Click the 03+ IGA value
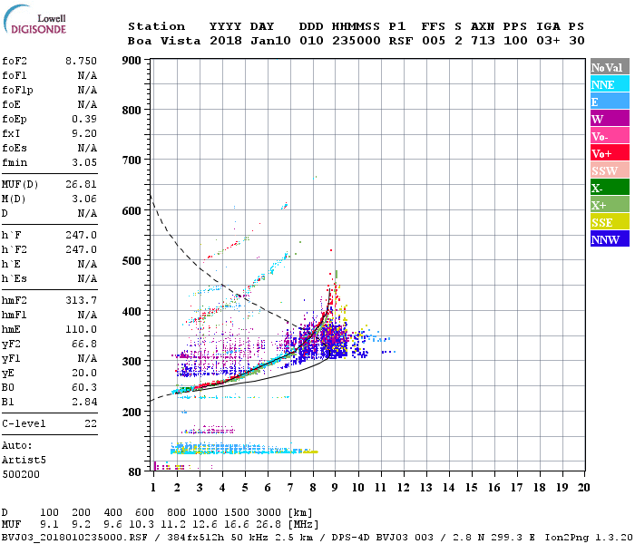The image size is (635, 544). [x=548, y=41]
